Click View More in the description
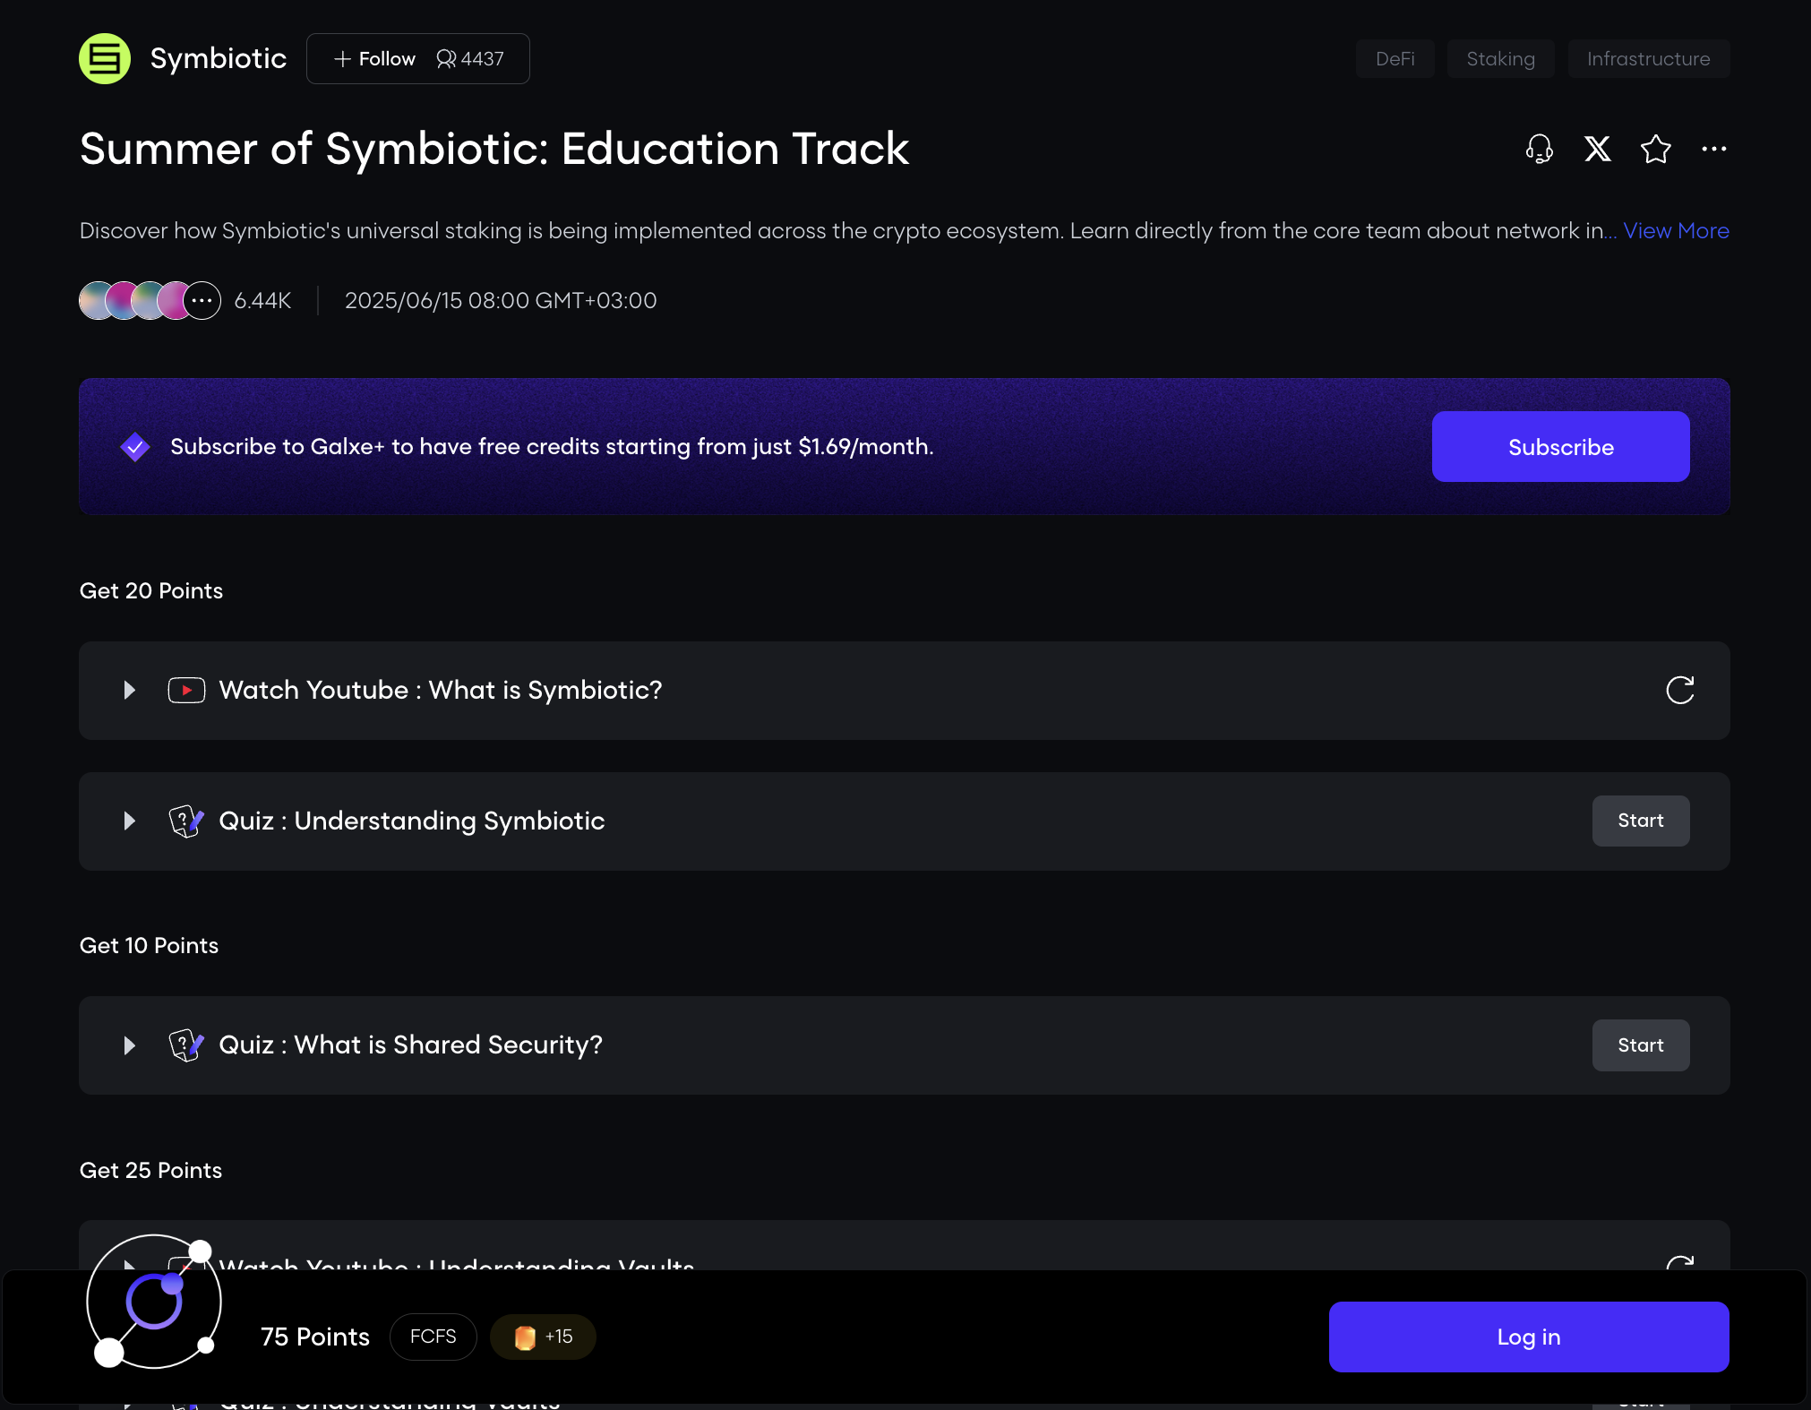 coord(1676,231)
